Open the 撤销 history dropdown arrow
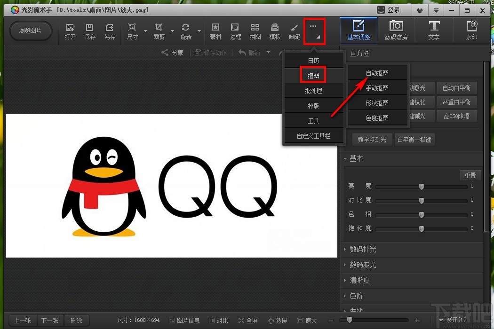 269,52
